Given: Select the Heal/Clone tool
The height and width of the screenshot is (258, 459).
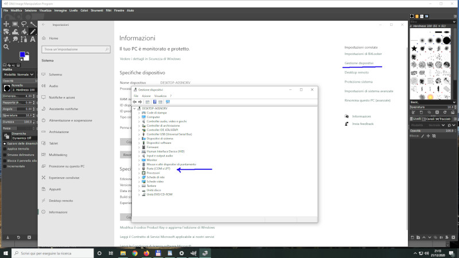Looking at the screenshot, I should click(x=6, y=39).
